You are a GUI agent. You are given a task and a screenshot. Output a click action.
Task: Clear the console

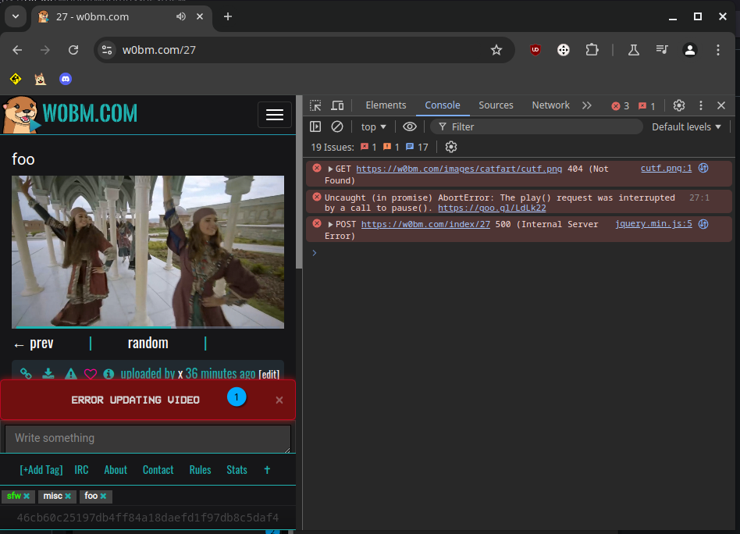(x=337, y=126)
